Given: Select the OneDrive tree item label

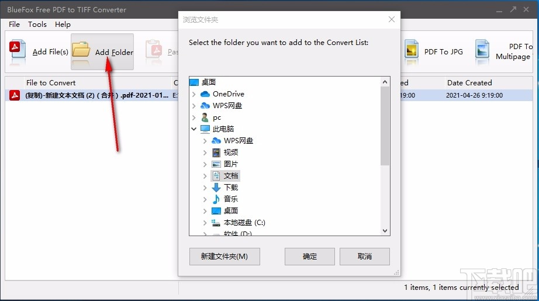Looking at the screenshot, I should pos(228,94).
